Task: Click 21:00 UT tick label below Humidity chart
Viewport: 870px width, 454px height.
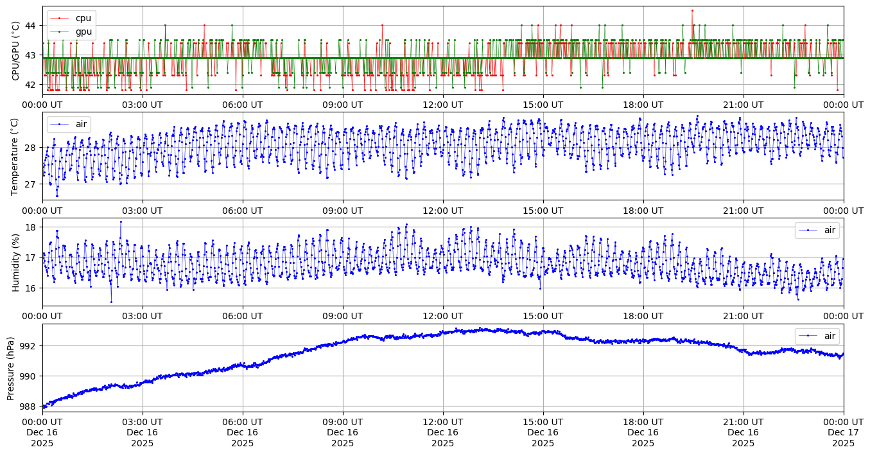Action: click(x=743, y=316)
